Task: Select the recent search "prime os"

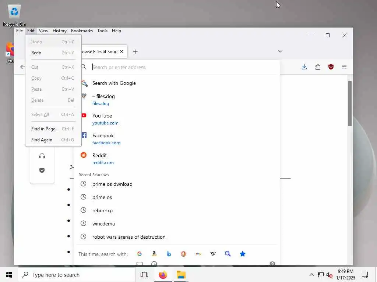Action: [x=177, y=197]
